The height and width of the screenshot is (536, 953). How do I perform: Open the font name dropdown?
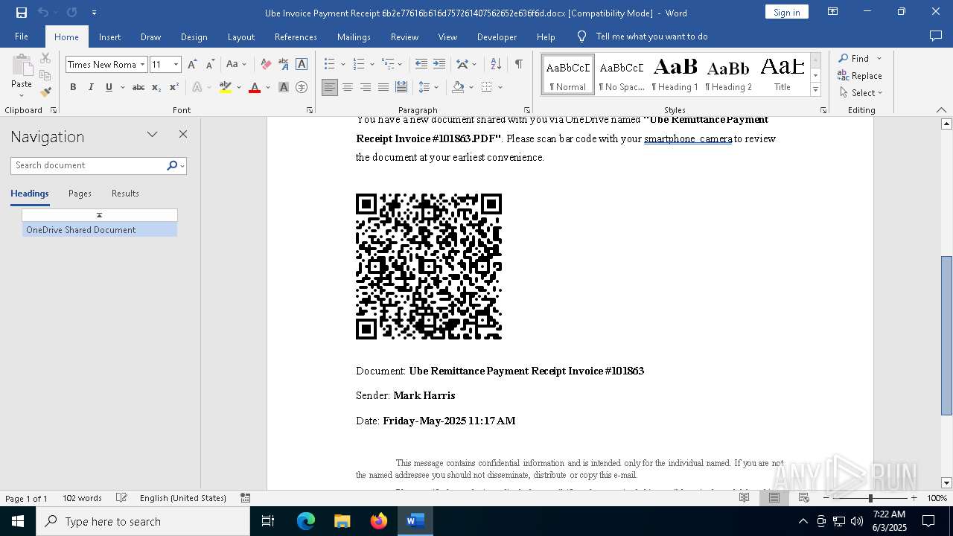(x=142, y=65)
